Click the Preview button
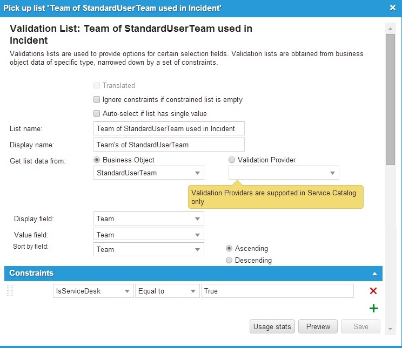The image size is (402, 348). pyautogui.click(x=318, y=326)
